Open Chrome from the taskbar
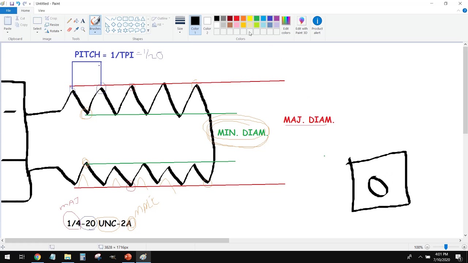468x263 pixels. point(37,257)
